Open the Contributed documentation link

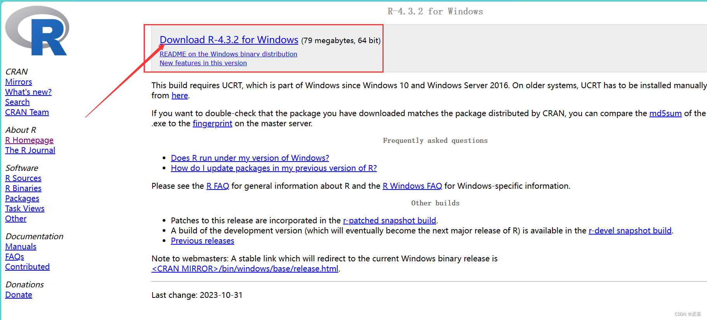[27, 267]
